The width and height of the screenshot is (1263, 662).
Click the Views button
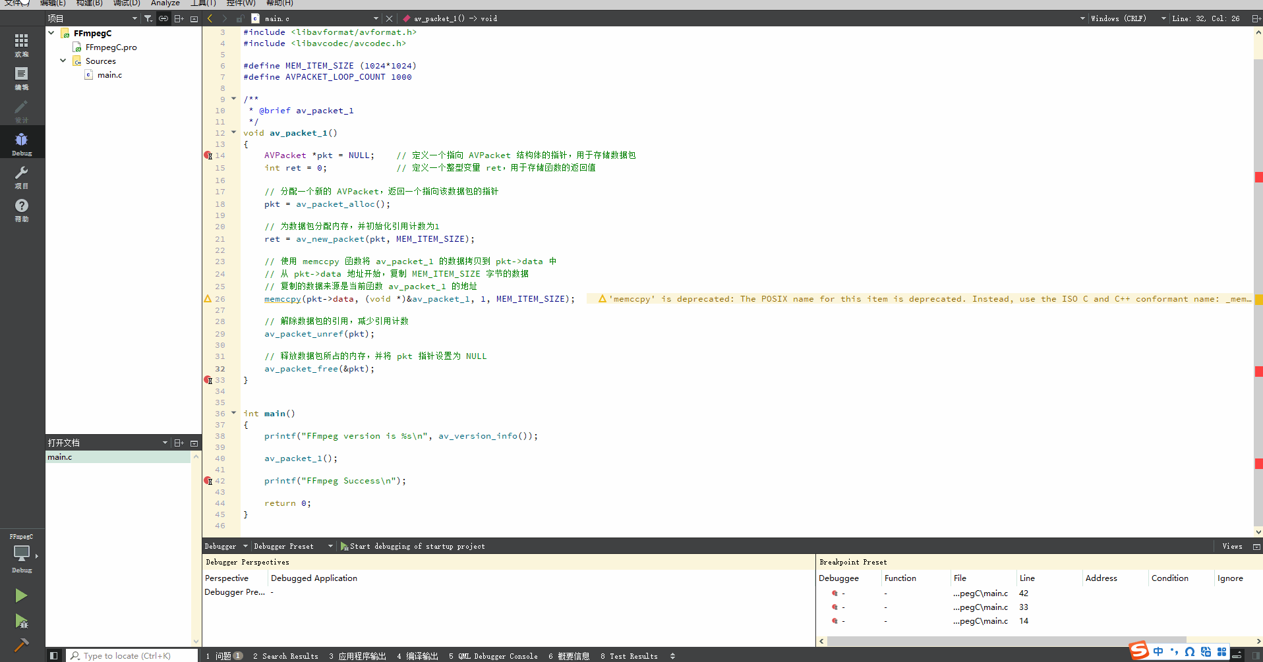1232,546
